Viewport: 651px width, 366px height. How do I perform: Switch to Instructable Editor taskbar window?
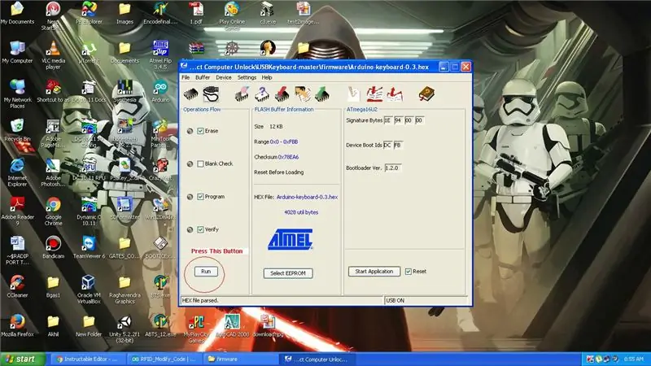pos(87,359)
